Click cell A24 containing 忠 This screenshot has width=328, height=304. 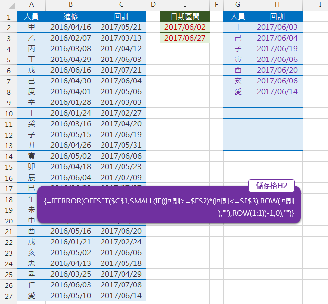pos(31,263)
